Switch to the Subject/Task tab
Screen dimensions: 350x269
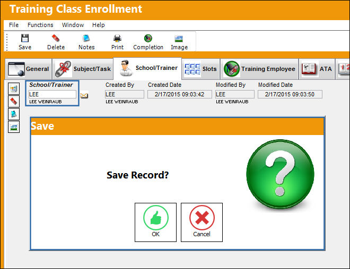(83, 69)
